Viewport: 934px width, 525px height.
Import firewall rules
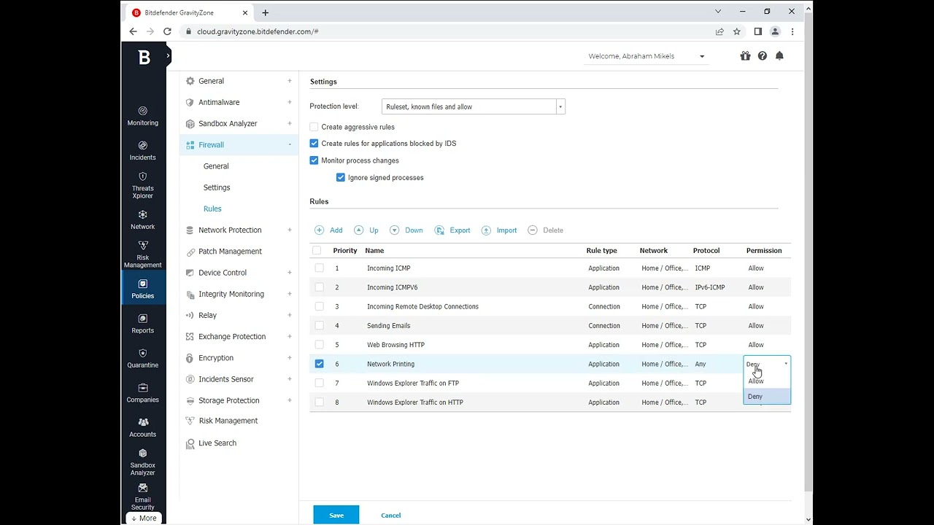(x=499, y=230)
